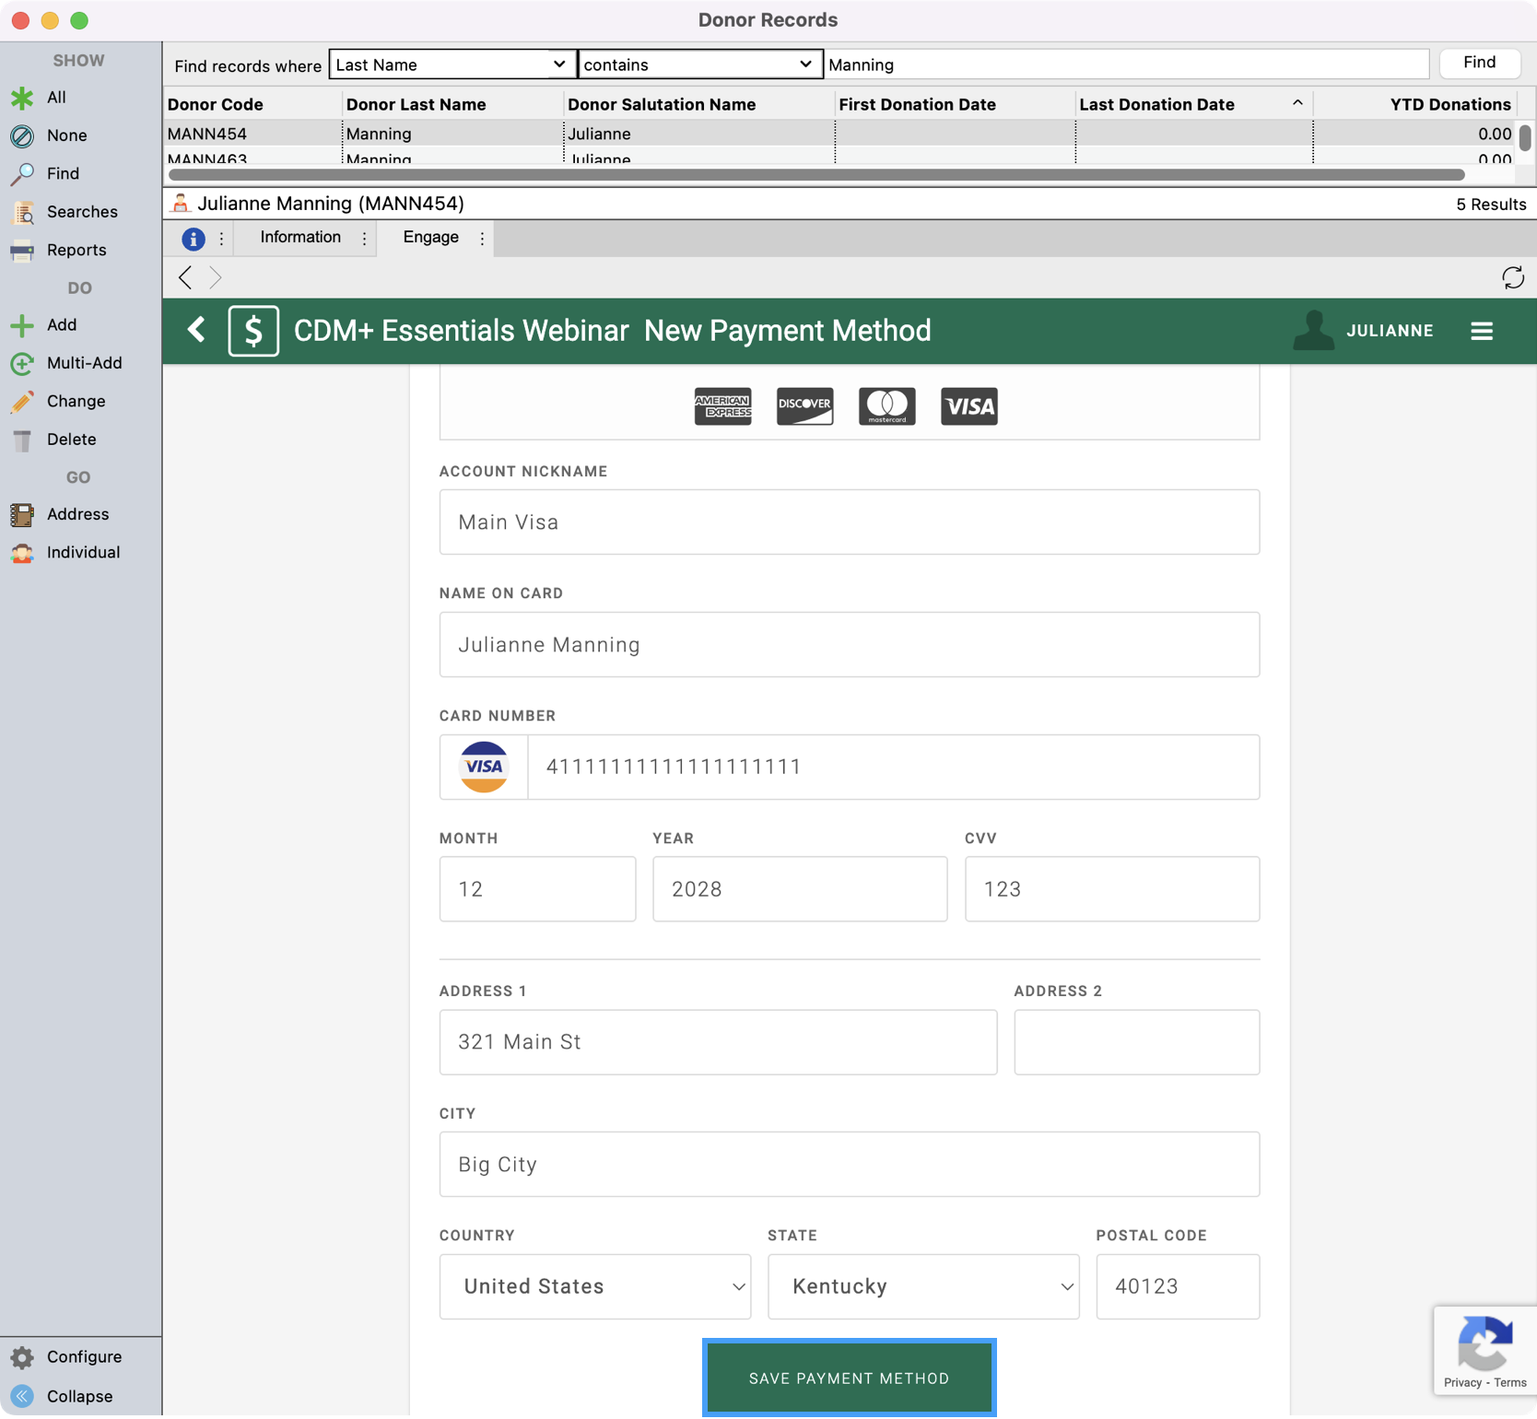The height and width of the screenshot is (1419, 1537).
Task: Click the white back chevron in green header
Action: [196, 331]
